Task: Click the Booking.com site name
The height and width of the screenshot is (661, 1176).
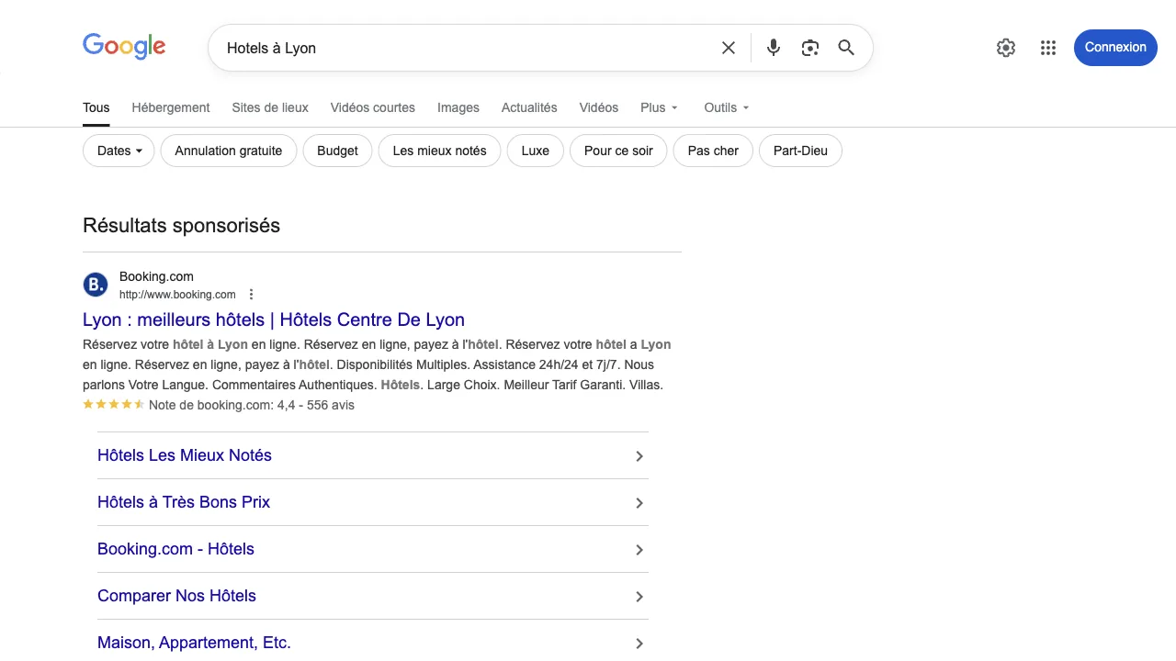Action: (156, 276)
